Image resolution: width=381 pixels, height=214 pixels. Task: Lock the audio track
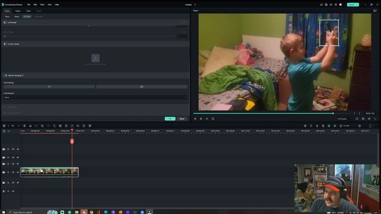pyautogui.click(x=8, y=191)
